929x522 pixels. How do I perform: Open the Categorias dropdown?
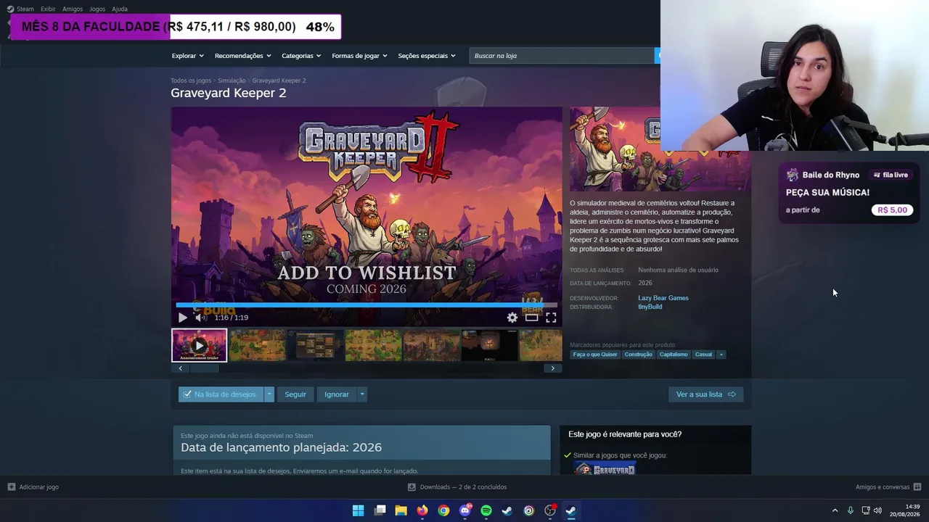click(x=302, y=56)
